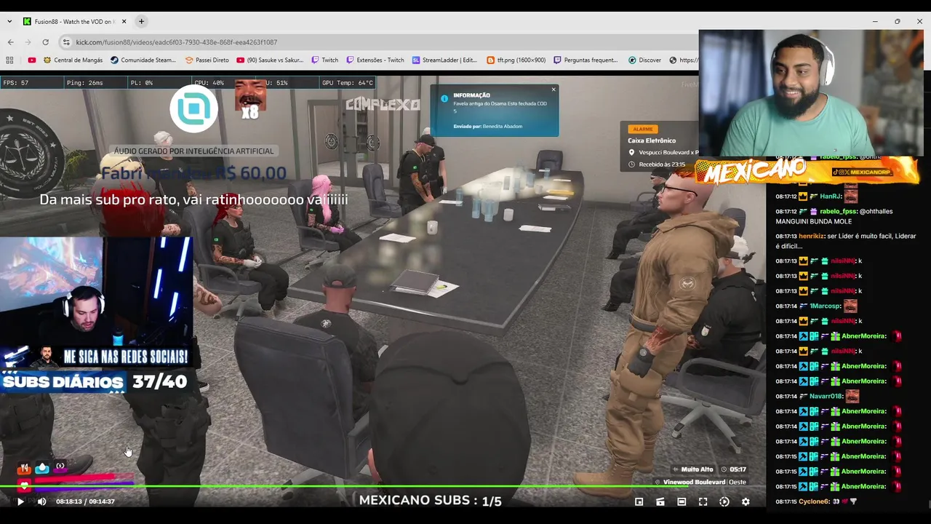Toggle theater mode in the video player
Viewport: 931px width, 524px height.
pos(682,501)
